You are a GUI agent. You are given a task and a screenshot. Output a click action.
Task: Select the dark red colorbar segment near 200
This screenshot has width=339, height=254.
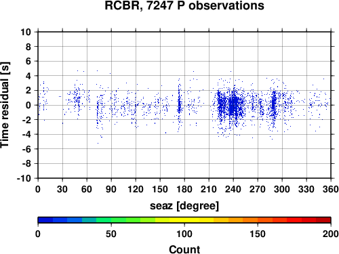coord(323,220)
